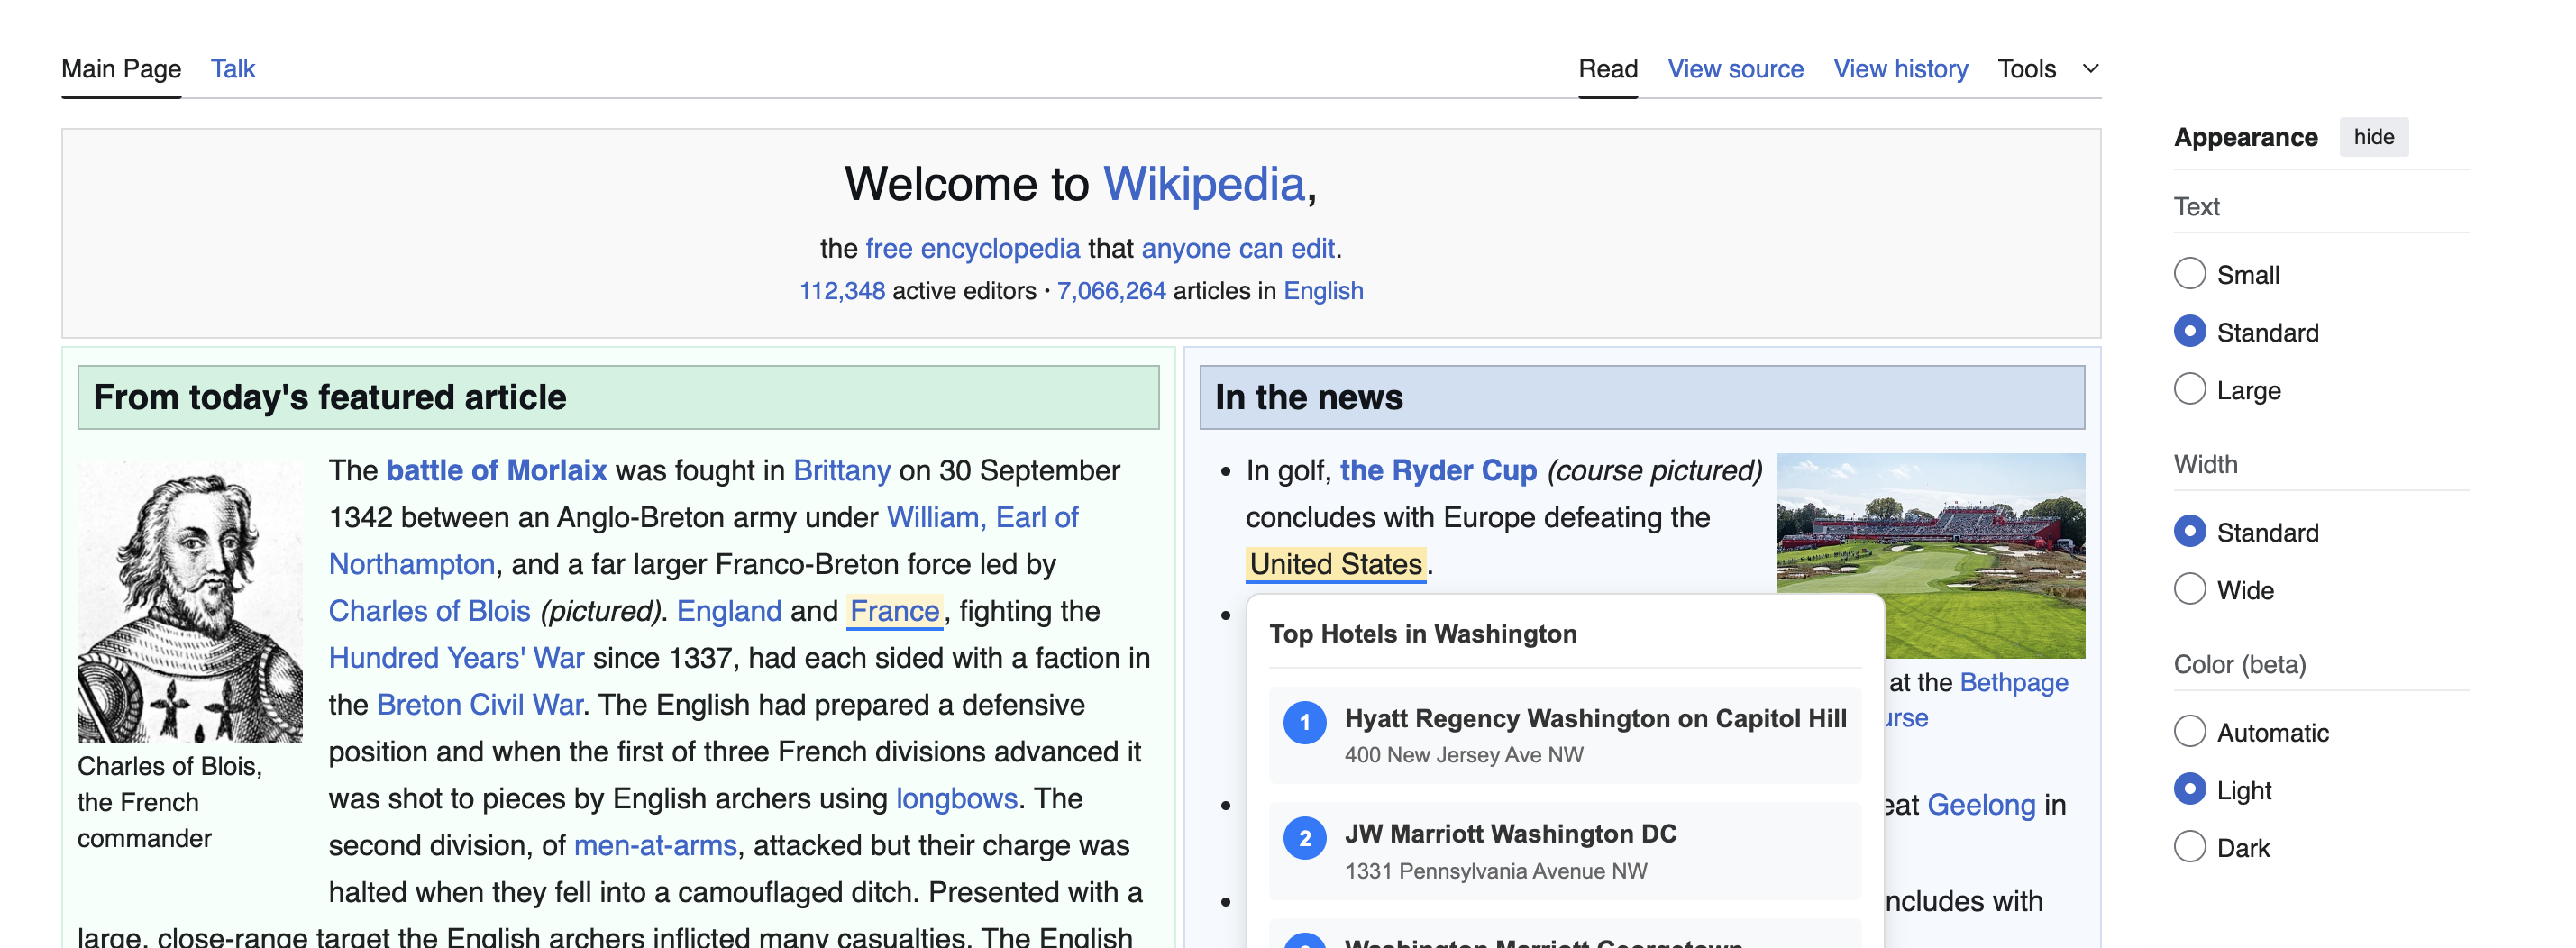Hide the Appearance panel

(x=2373, y=137)
